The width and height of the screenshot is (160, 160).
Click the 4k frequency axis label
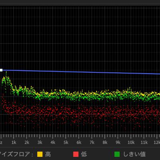click(53, 142)
